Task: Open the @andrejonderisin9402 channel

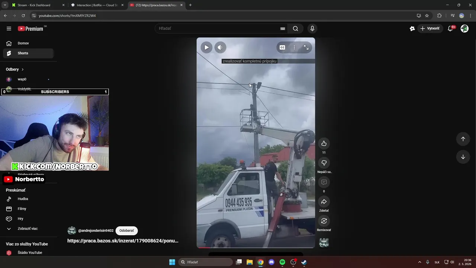Action: 96,231
